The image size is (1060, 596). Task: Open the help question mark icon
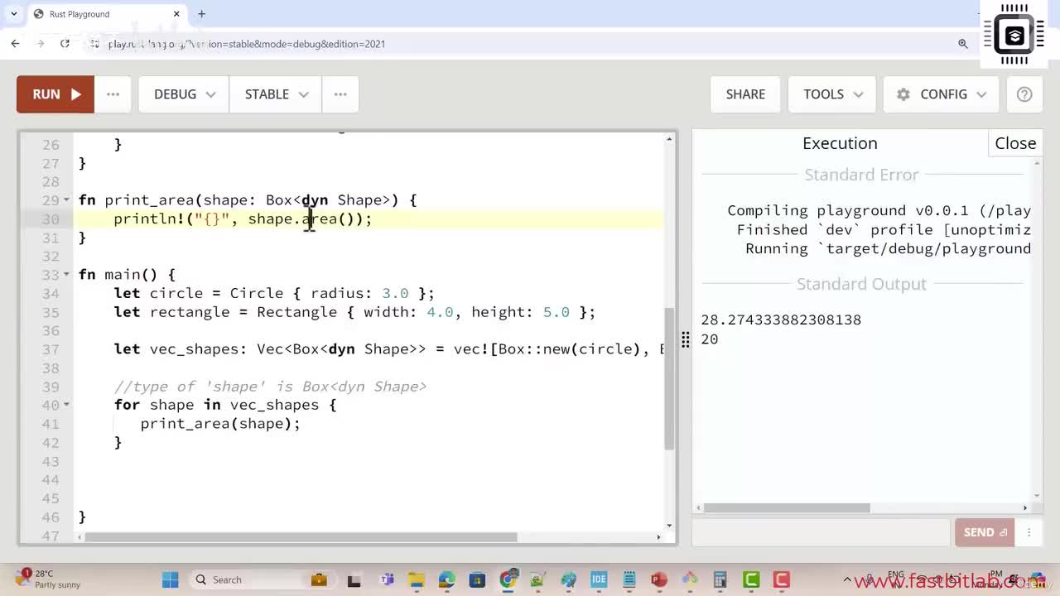(x=1024, y=94)
